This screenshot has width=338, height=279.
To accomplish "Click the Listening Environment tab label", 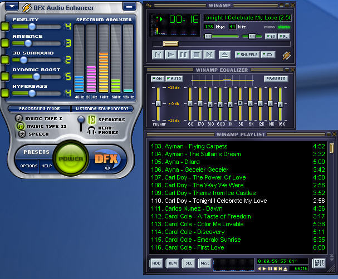I will (102, 108).
